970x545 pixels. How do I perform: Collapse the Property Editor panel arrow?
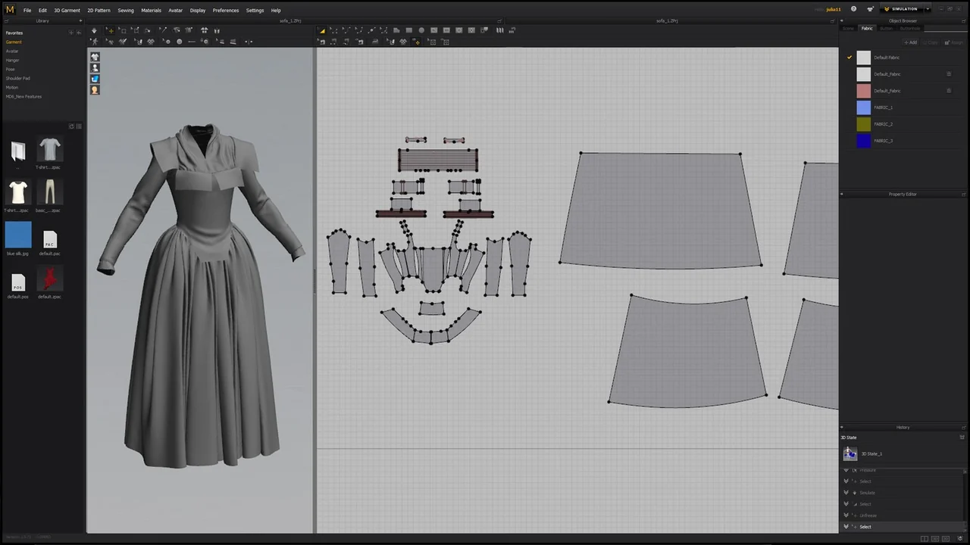click(841, 195)
